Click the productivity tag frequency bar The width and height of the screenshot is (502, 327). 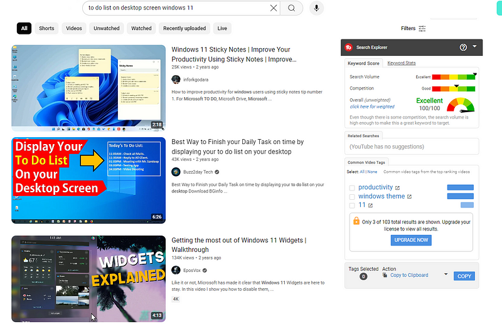[460, 188]
